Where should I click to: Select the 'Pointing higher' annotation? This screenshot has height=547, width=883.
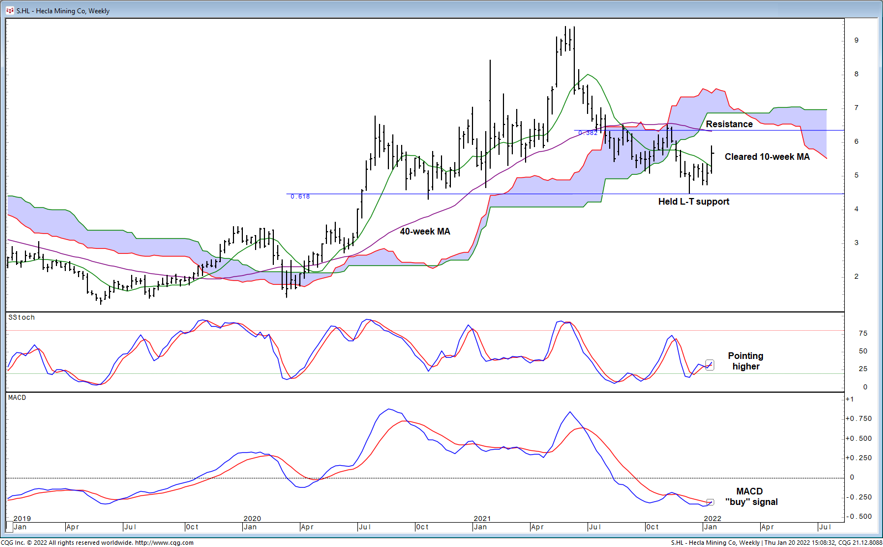coord(746,361)
